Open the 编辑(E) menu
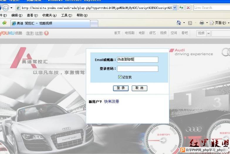 [x=17, y=15]
